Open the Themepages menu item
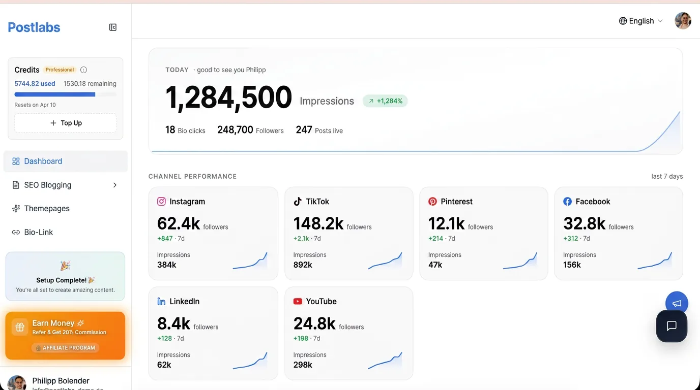 click(66, 208)
